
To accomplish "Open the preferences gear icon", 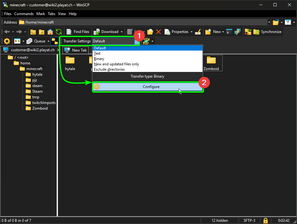I will click(x=7, y=41).
